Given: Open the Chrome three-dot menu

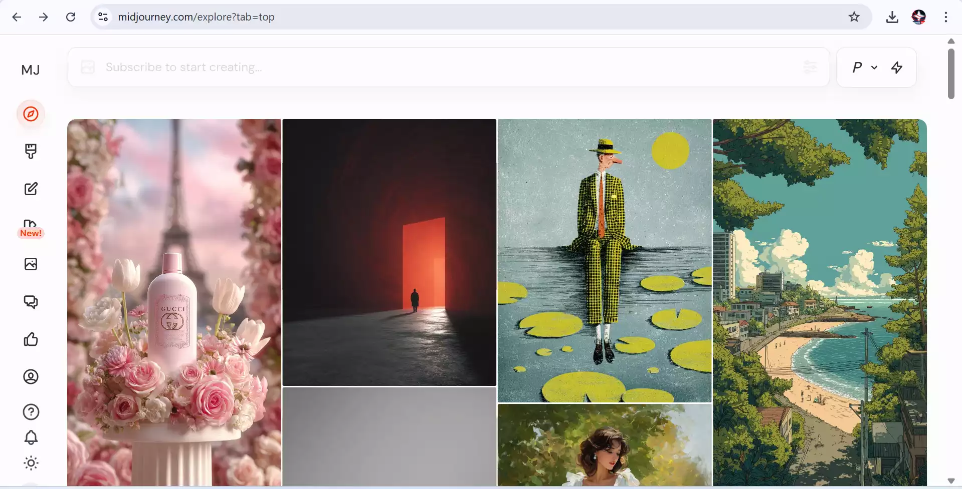Looking at the screenshot, I should (945, 17).
